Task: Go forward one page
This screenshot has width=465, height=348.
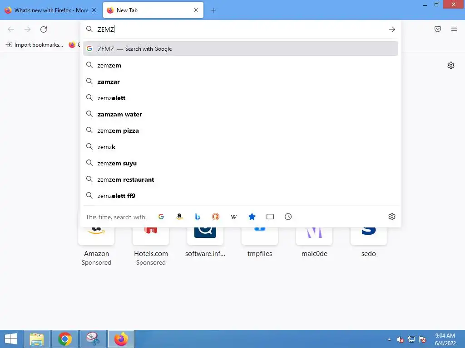Action: pyautogui.click(x=27, y=29)
